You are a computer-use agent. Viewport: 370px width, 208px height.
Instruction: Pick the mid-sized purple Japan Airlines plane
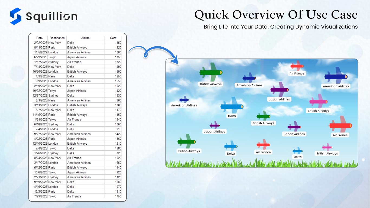coord(294,126)
